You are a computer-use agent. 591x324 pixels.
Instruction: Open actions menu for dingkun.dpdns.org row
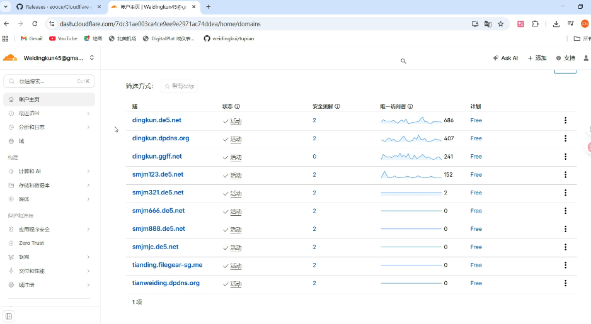(x=565, y=138)
